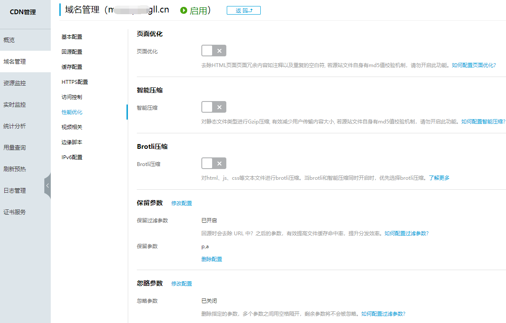Switch to the 基本配置 tab

tap(72, 37)
